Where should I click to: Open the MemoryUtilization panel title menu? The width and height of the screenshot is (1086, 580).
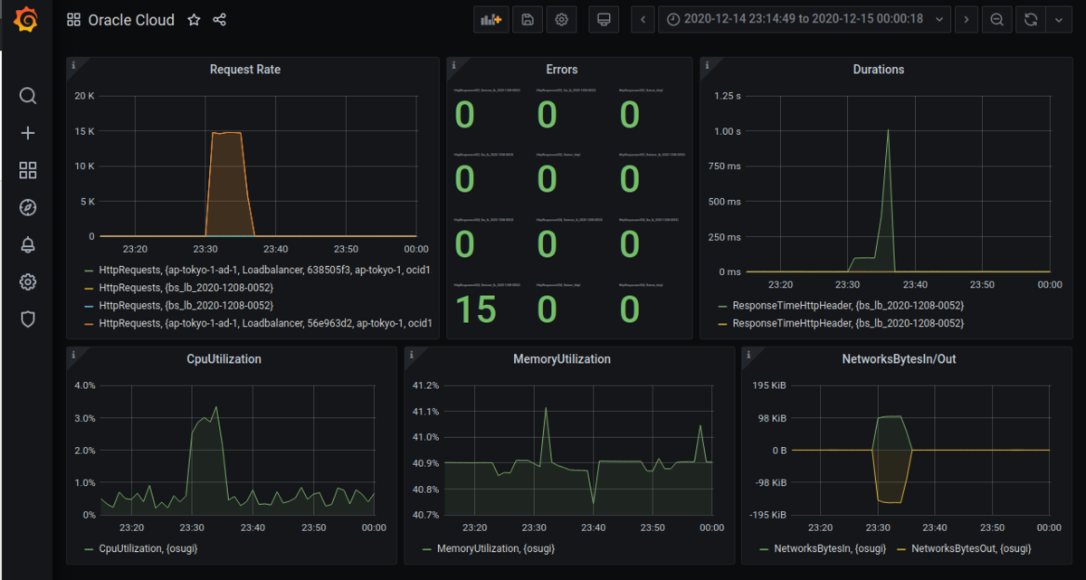point(562,359)
